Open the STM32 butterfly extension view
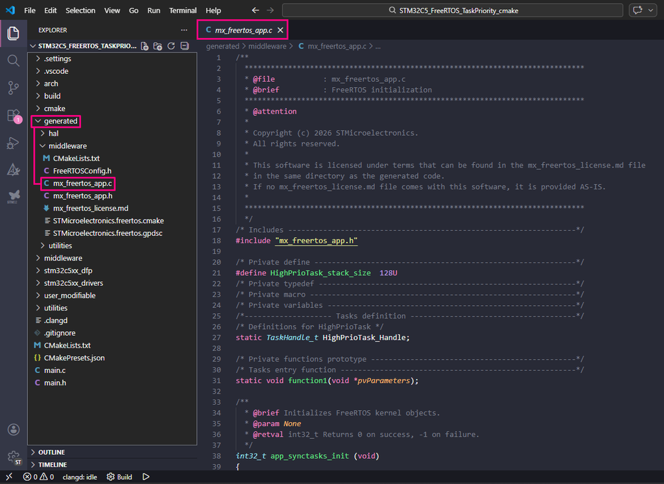 [13, 196]
